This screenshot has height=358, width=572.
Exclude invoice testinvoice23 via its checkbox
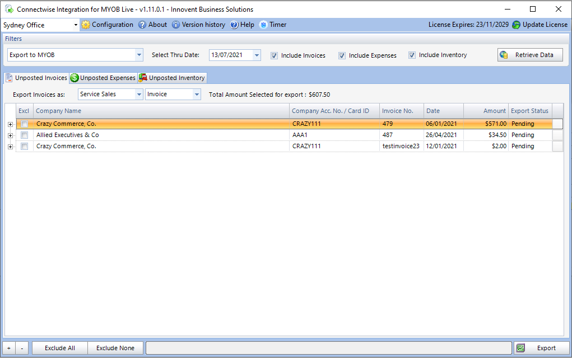pyautogui.click(x=25, y=147)
